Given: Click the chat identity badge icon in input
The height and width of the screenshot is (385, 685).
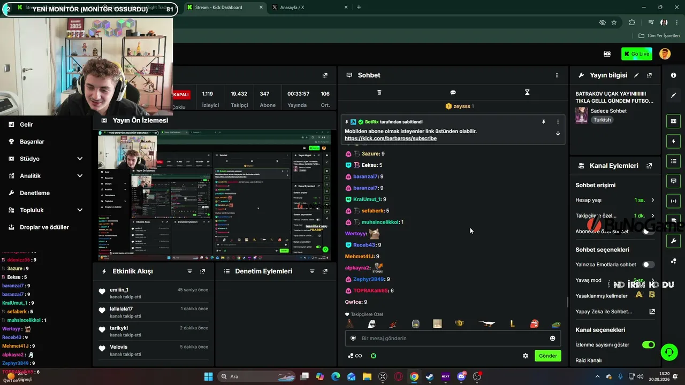Looking at the screenshot, I should pyautogui.click(x=353, y=338).
